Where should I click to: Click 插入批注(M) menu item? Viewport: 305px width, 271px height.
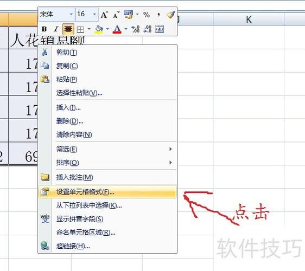[108, 177]
